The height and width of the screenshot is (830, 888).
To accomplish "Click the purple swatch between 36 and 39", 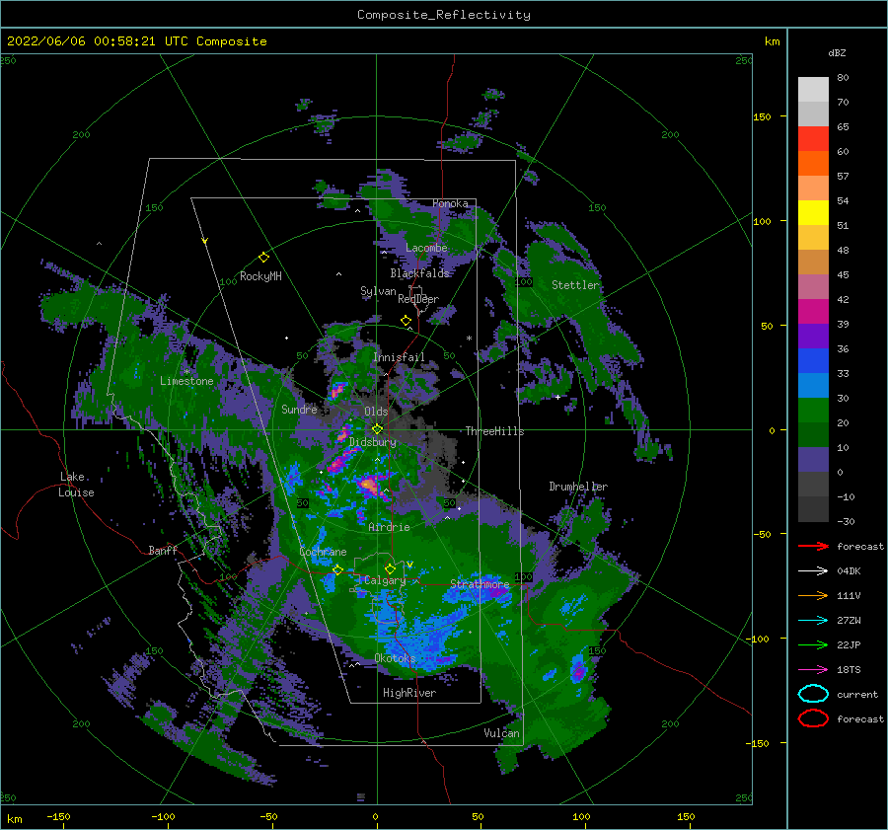I will click(813, 336).
